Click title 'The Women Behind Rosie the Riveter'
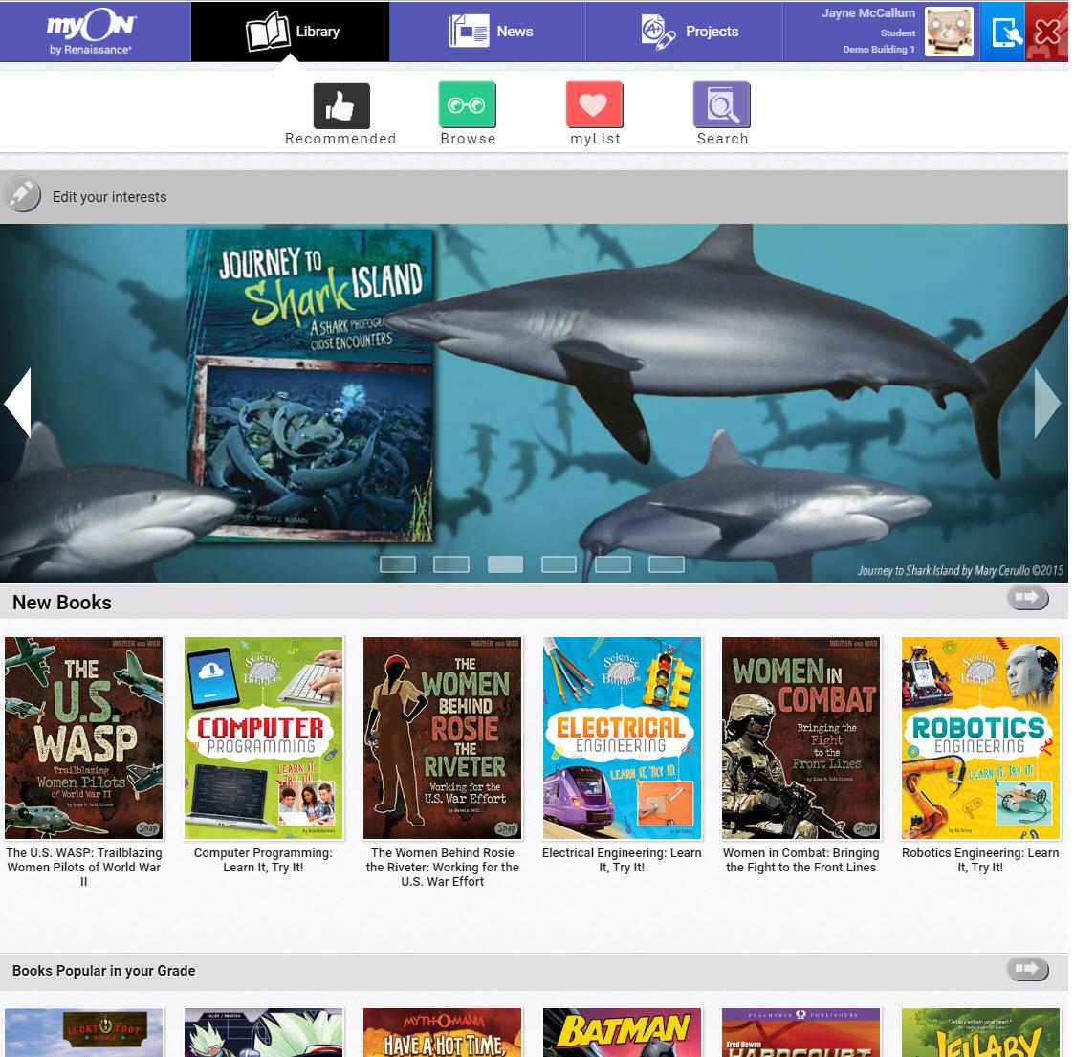Viewport: 1074px width, 1057px height. (x=443, y=867)
